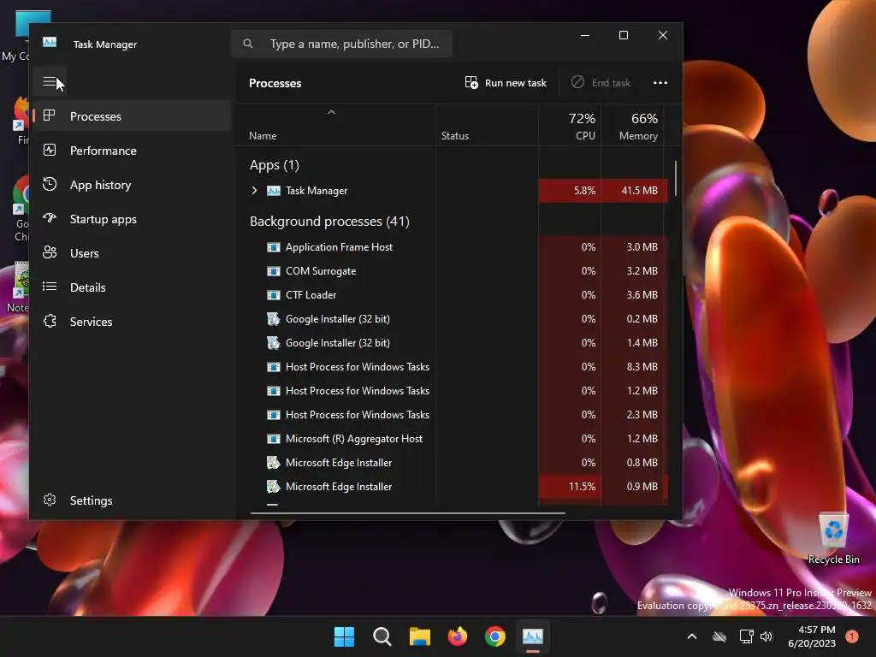Viewport: 876px width, 657px height.
Task: Click the Settings gear icon
Action: pos(50,500)
